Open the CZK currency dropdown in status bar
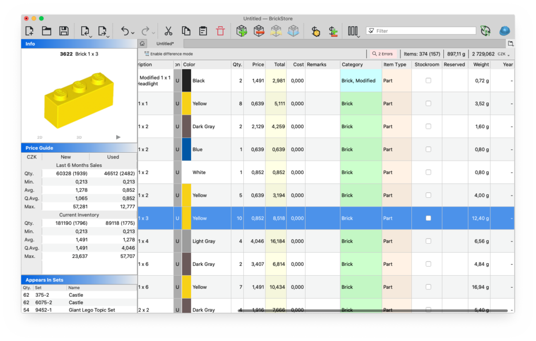Image resolution: width=536 pixels, height=341 pixels. 503,54
